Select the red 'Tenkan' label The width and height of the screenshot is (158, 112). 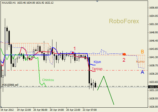click(x=97, y=69)
